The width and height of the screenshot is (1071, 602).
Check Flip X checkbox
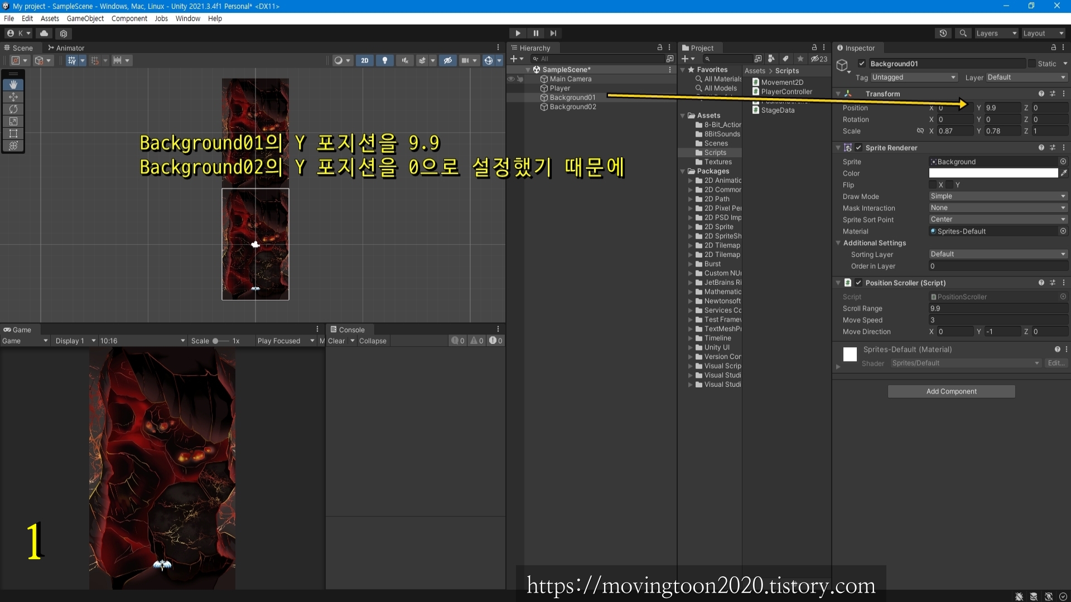coord(933,185)
